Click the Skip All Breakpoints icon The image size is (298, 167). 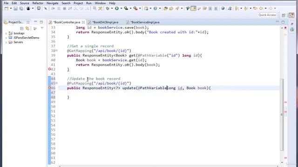(46, 8)
